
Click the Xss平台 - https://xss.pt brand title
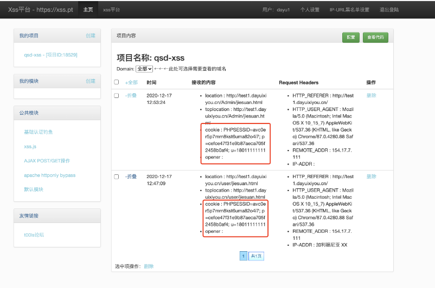41,10
